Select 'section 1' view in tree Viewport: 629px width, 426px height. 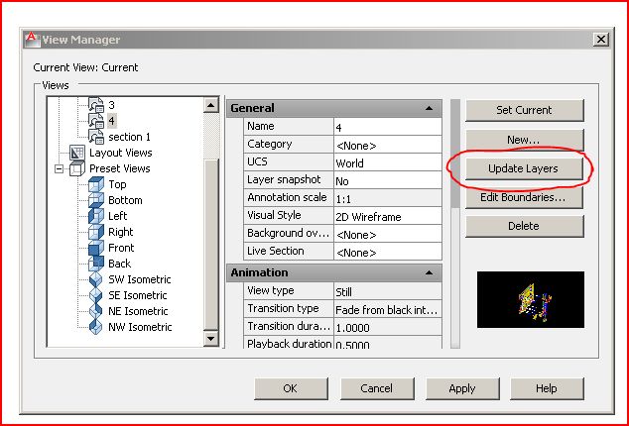(129, 137)
